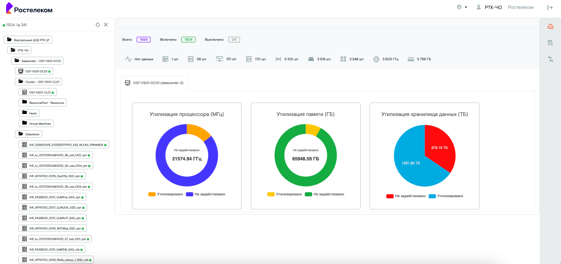Open the network topology icon in right sidebar
Image resolution: width=561 pixels, height=264 pixels.
click(x=550, y=59)
